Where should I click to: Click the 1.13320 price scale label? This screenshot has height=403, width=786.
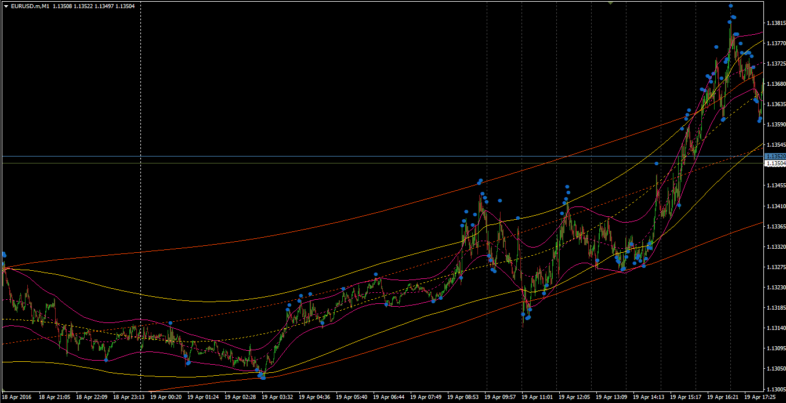(776, 247)
